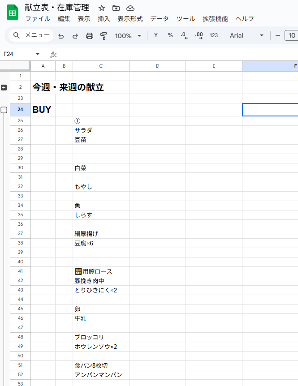This screenshot has width=298, height=386.
Task: Open the 拡張機能 menu
Action: click(215, 19)
